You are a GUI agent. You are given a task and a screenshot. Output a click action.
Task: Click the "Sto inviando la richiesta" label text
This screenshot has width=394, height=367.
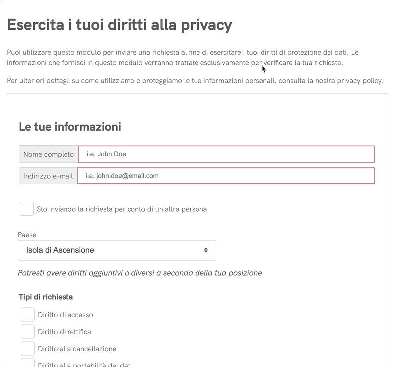[x=122, y=209]
